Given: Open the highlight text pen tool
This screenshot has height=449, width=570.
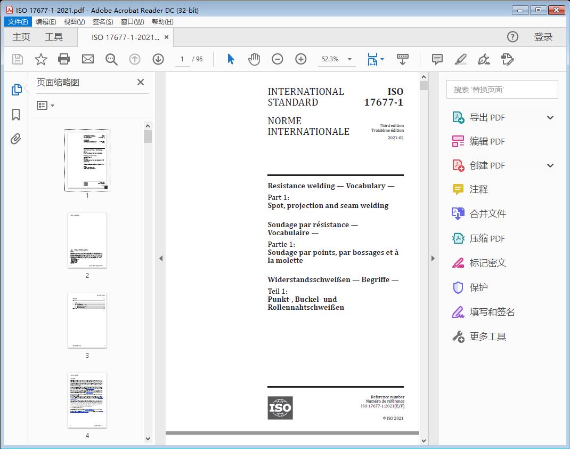Looking at the screenshot, I should pos(461,59).
